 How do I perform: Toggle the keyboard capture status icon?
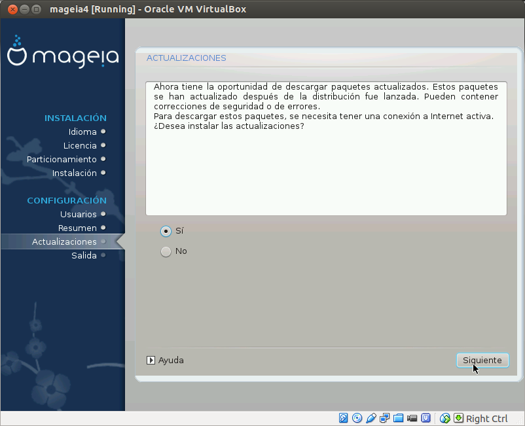(458, 417)
